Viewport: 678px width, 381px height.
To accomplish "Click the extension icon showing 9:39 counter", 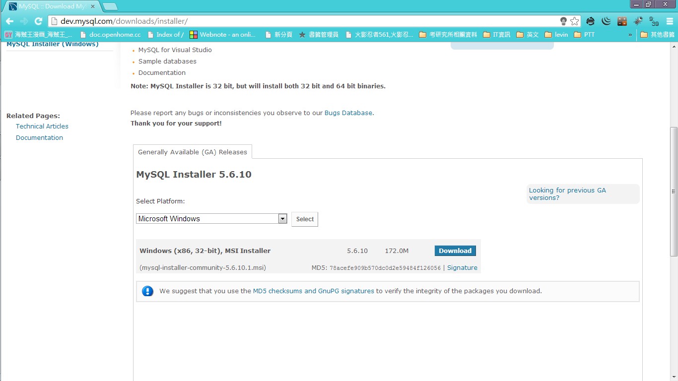I will (654, 21).
